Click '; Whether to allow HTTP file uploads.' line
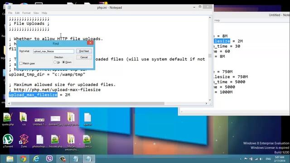Image resolution: width=290 pixels, height=163 pixels. [56, 39]
